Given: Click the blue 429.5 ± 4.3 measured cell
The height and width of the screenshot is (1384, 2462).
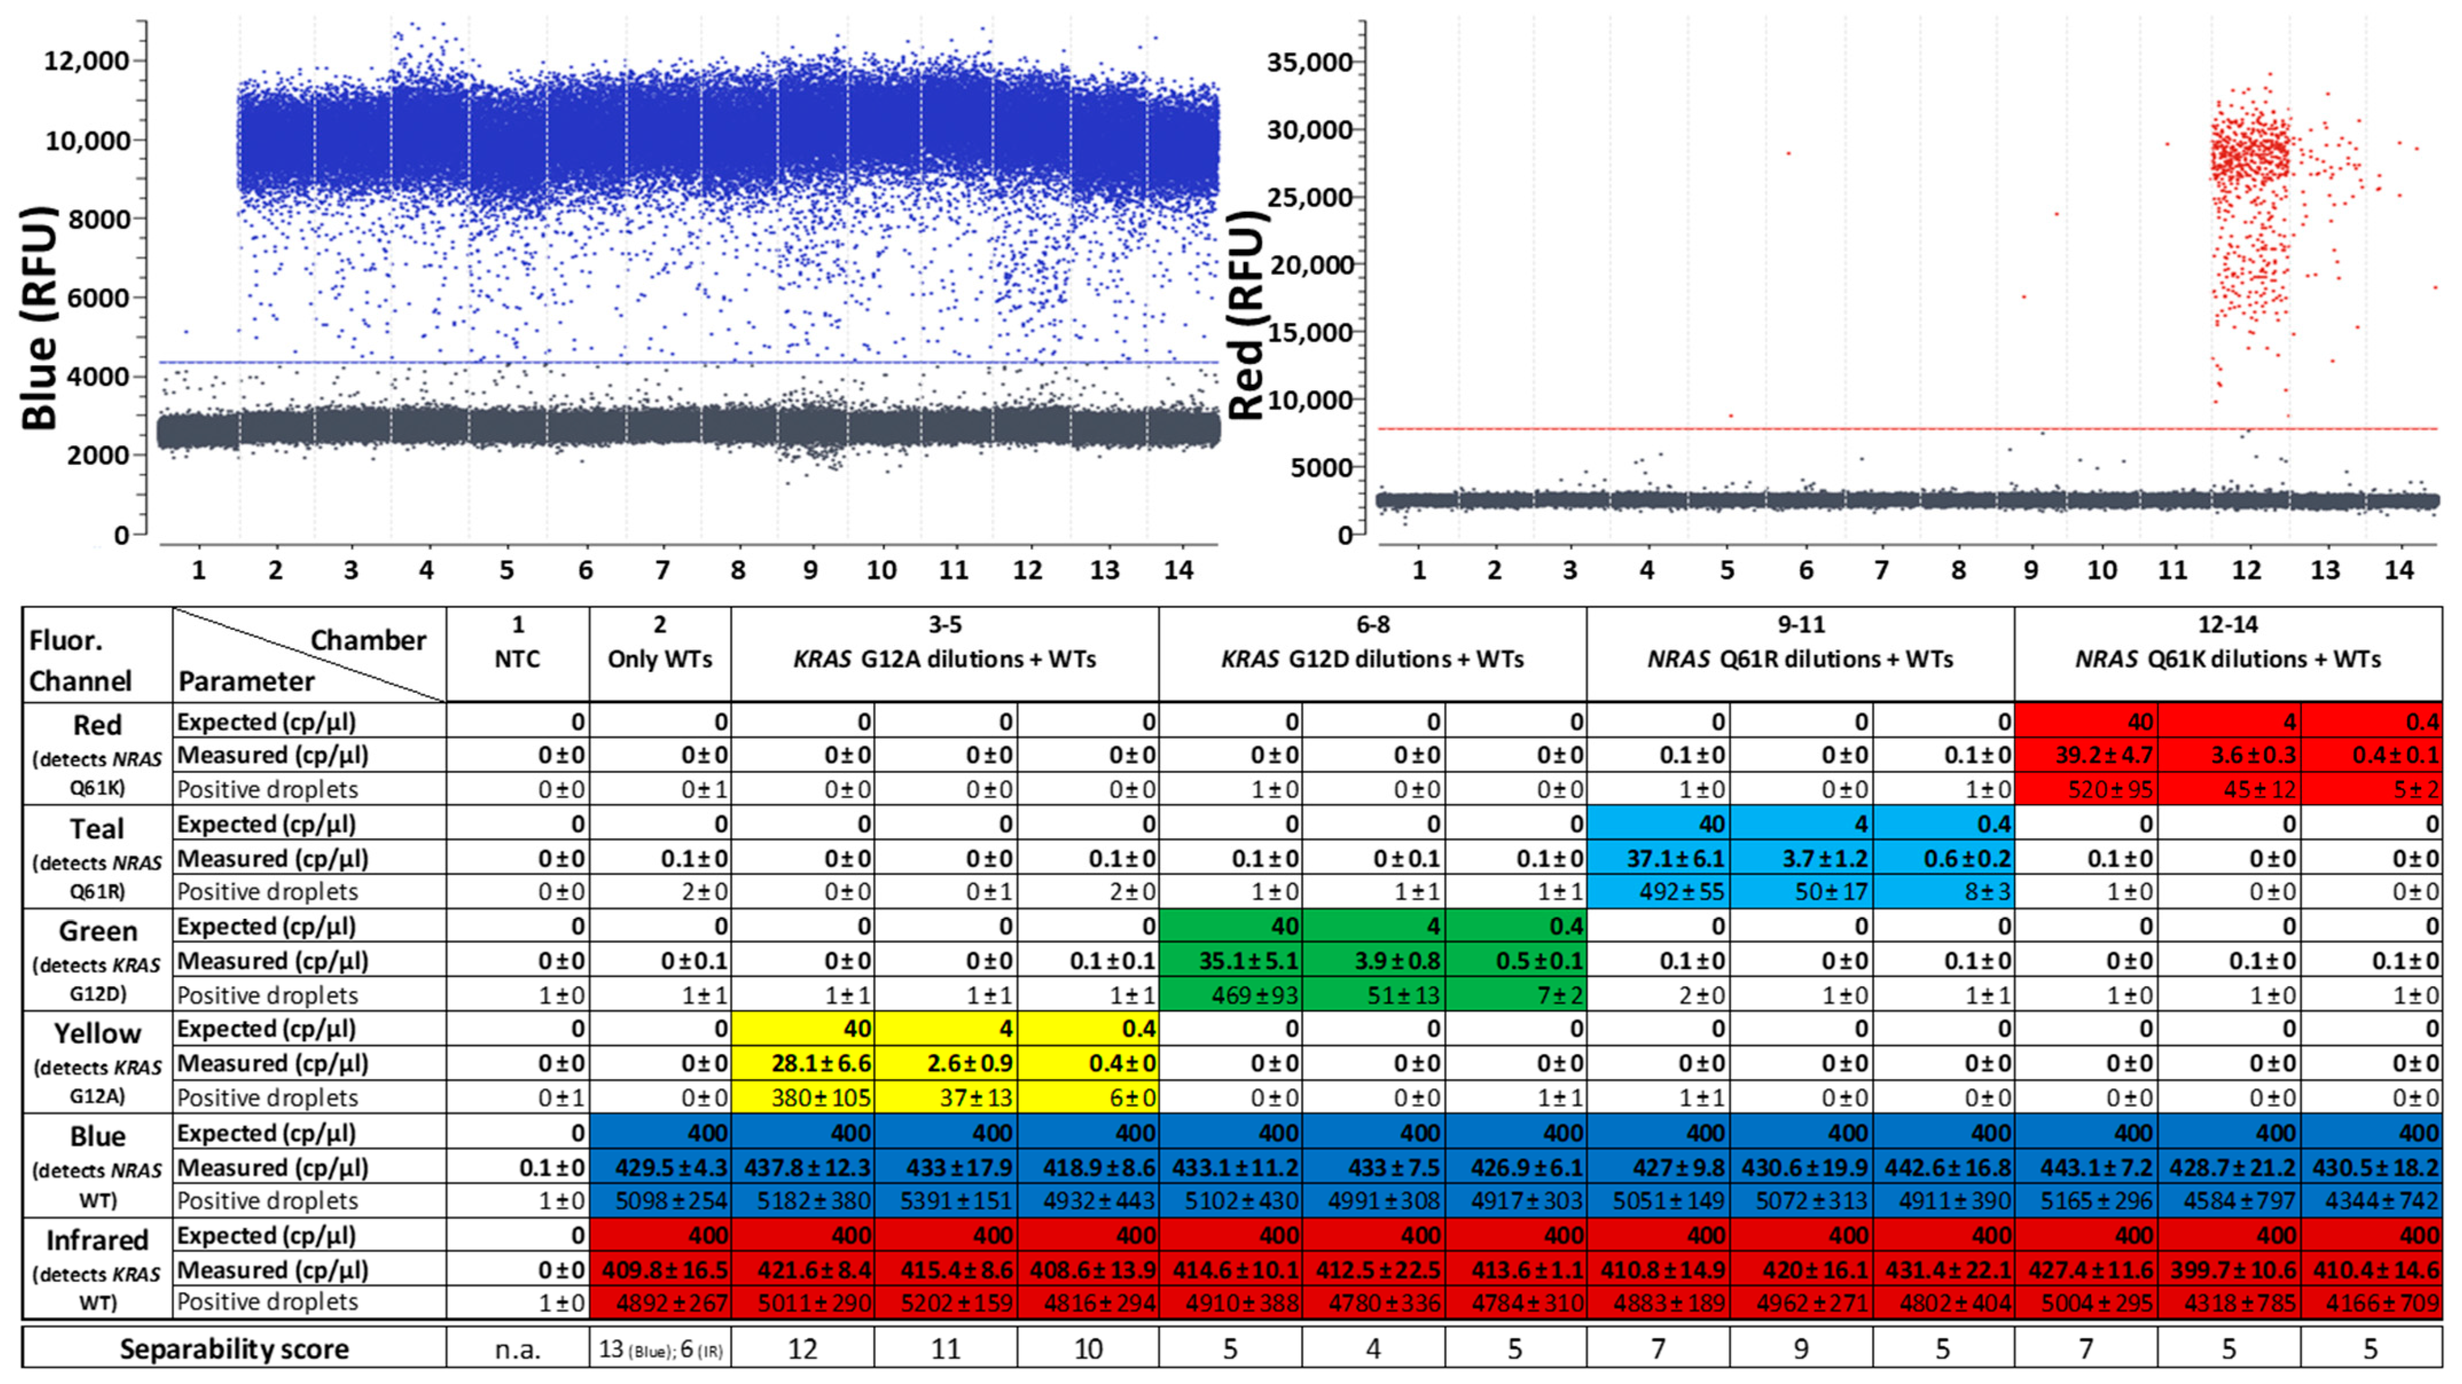Looking at the screenshot, I should click(660, 1167).
